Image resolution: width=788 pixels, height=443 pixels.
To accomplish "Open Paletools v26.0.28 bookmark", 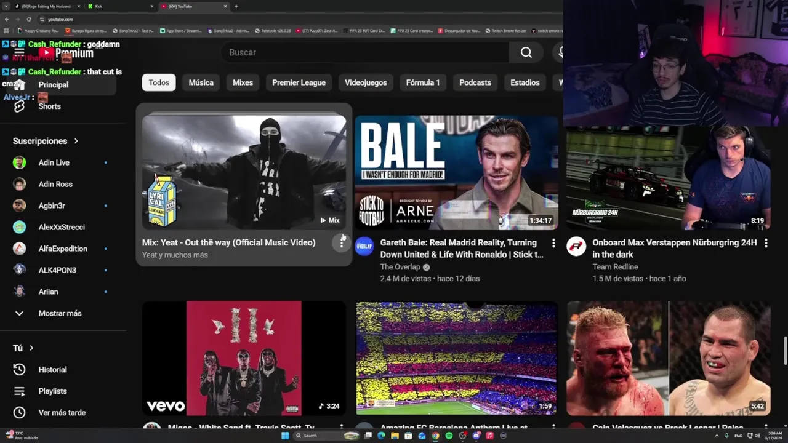I will (x=271, y=30).
